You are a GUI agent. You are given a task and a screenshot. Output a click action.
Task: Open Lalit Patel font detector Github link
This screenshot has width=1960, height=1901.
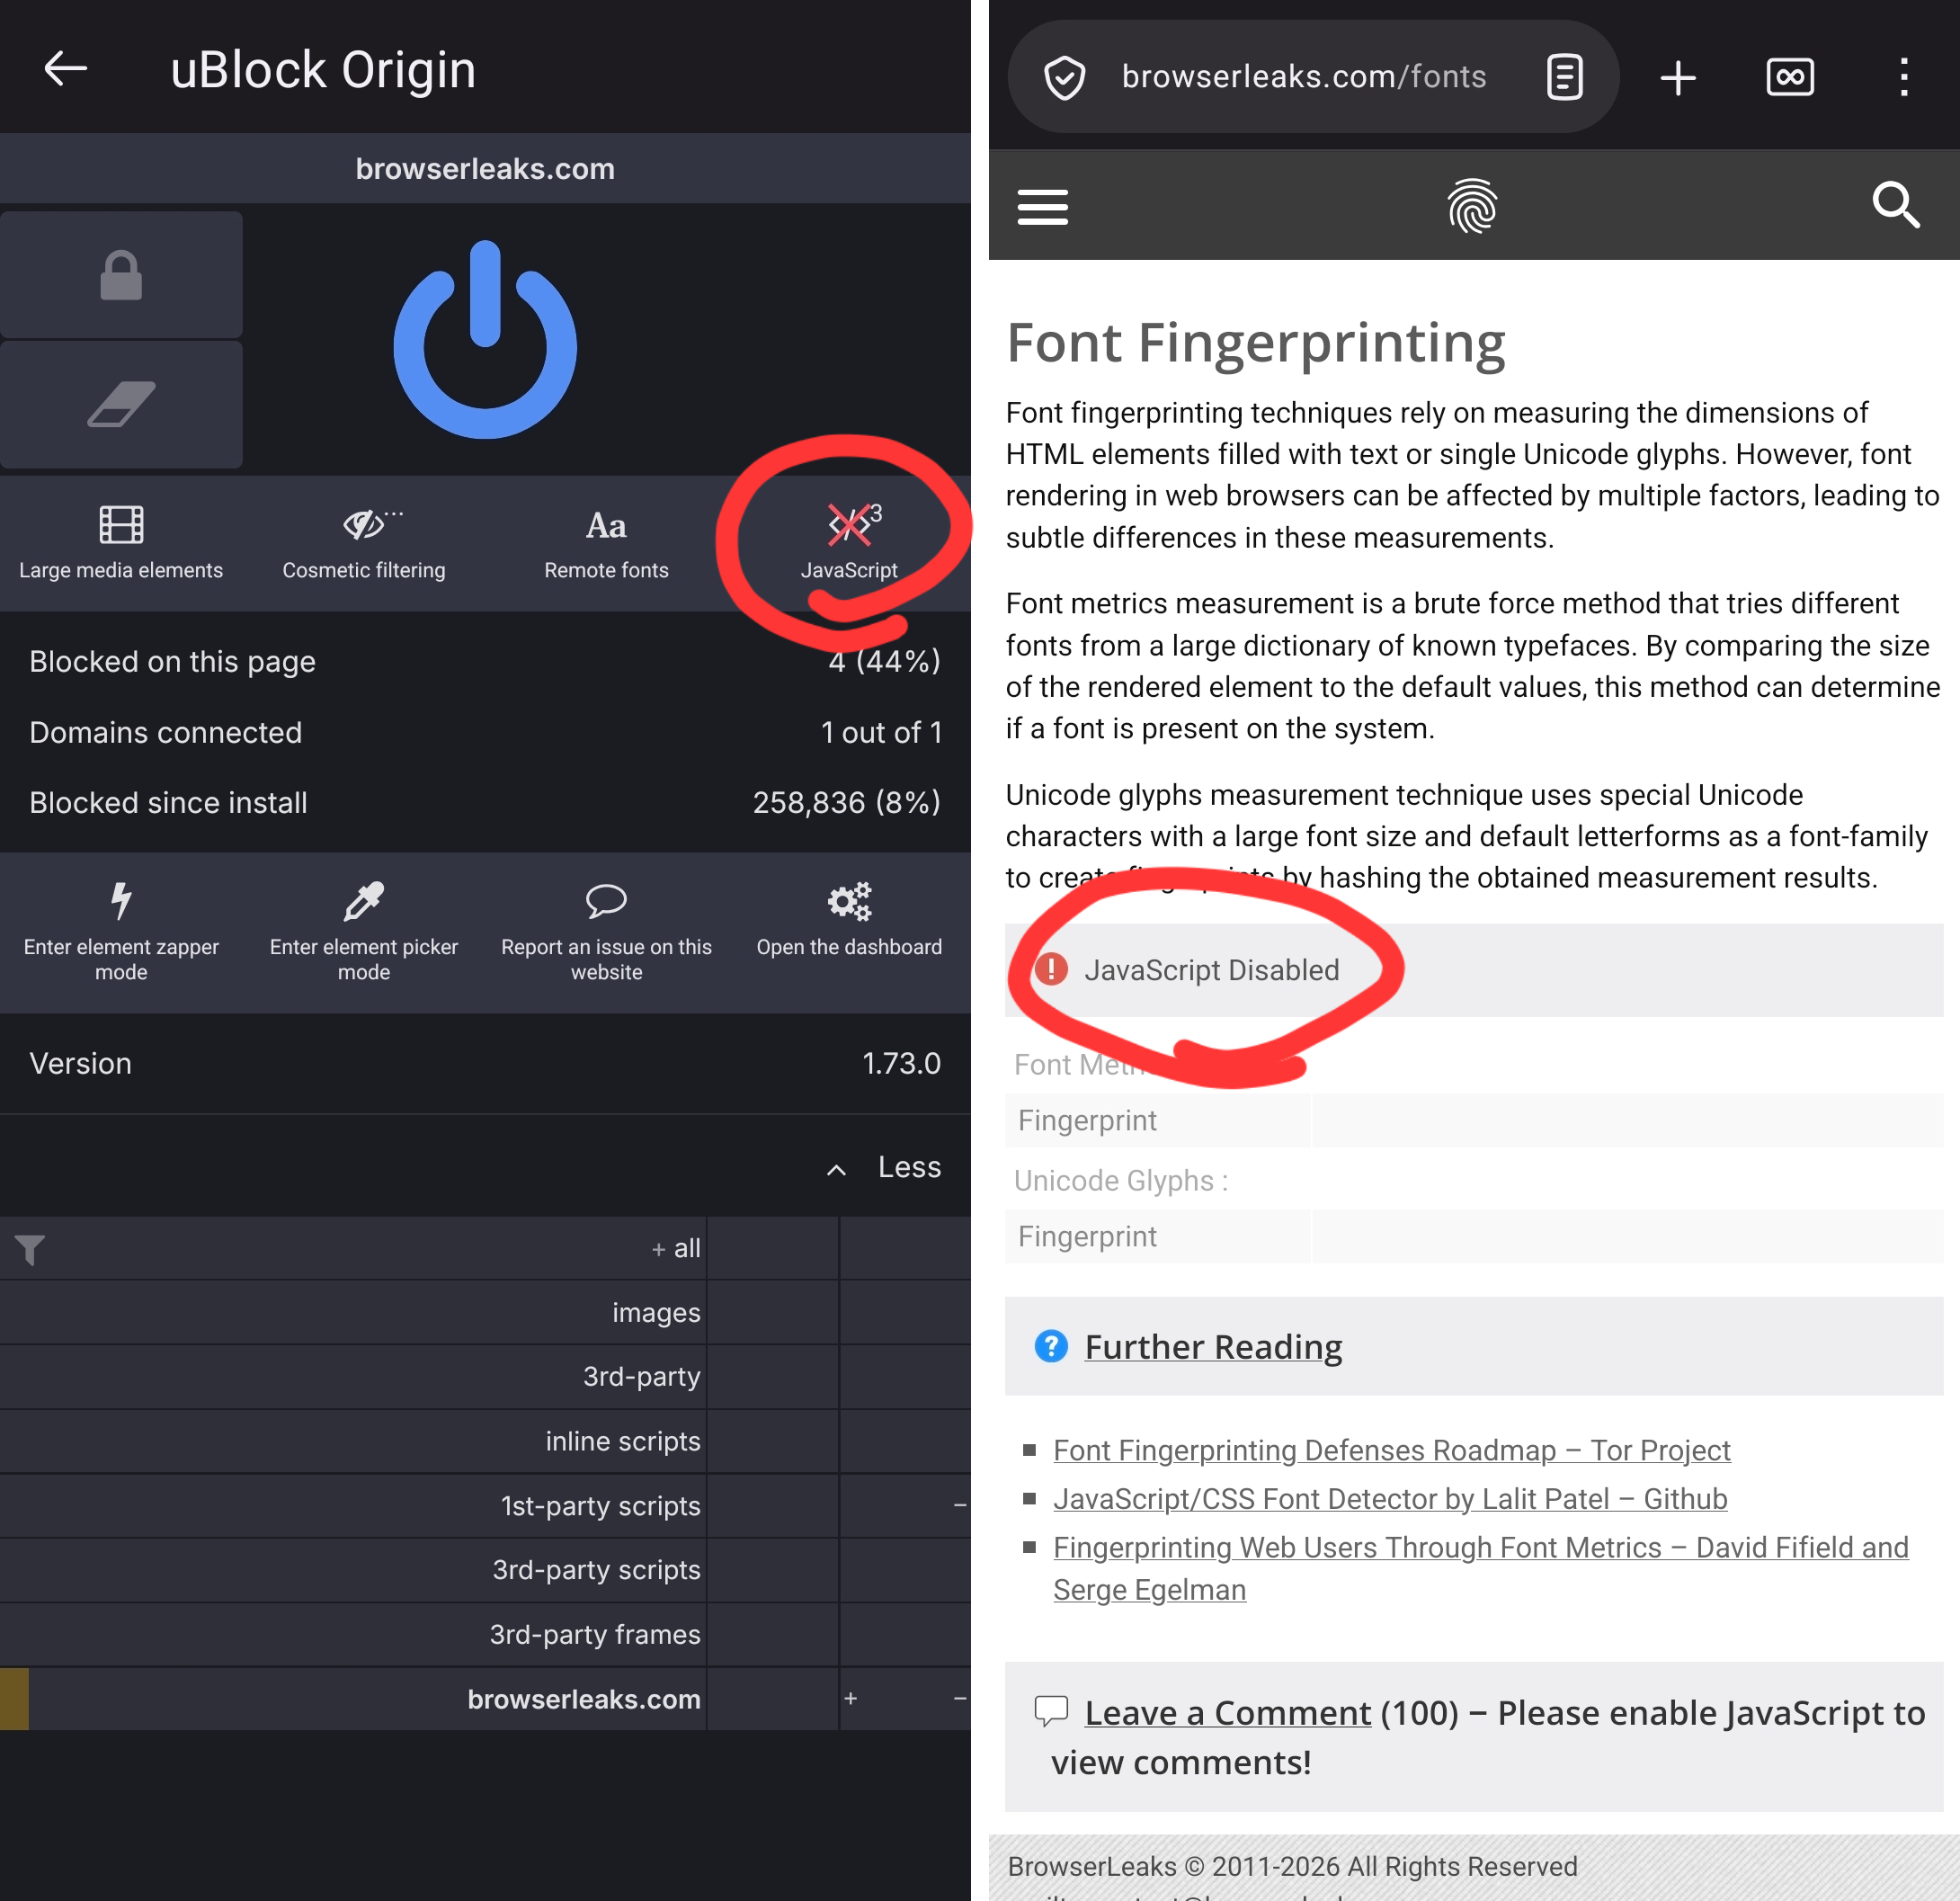coord(1390,1499)
